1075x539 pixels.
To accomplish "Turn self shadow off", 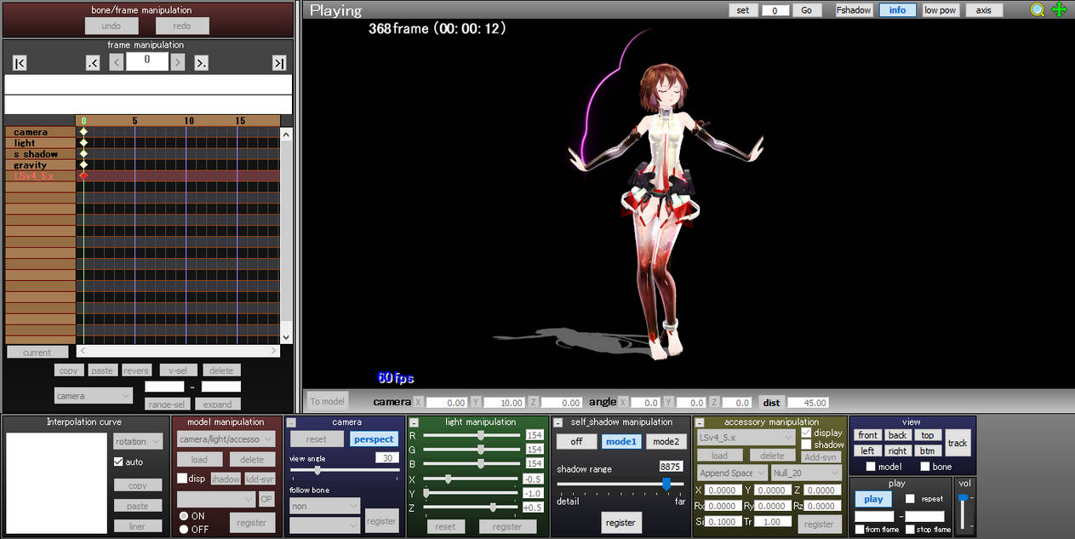I will tap(576, 441).
